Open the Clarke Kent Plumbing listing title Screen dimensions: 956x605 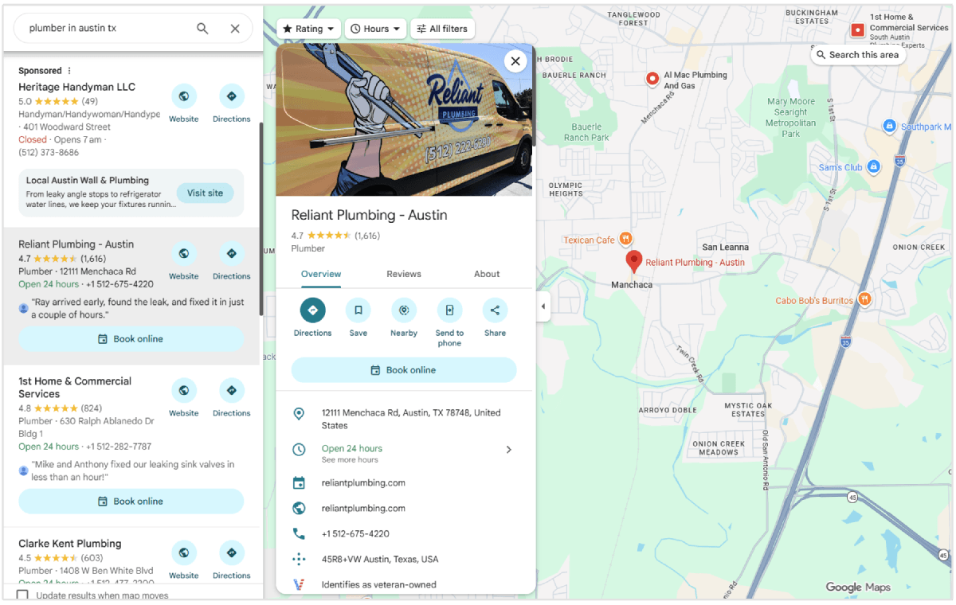point(70,544)
